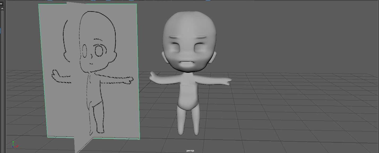379x153 pixels.
Task: Click the blue Z axis of the origin gizmo
Action: click(x=13, y=147)
